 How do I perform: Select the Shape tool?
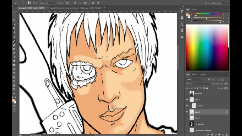pos(14,81)
